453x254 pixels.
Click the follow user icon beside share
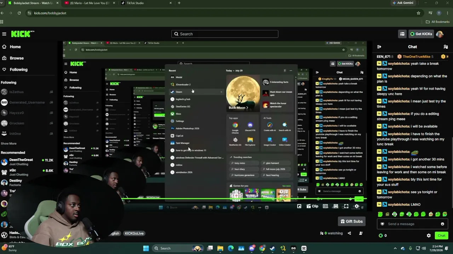(361, 233)
